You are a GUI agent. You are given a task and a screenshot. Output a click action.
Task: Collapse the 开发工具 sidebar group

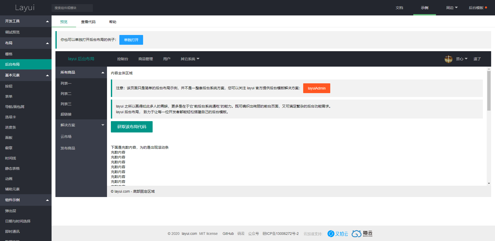click(x=26, y=21)
